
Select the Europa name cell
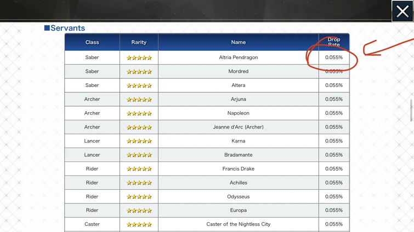pyautogui.click(x=239, y=211)
